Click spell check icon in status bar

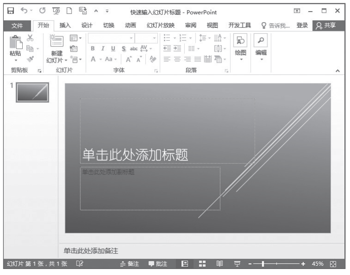79,263
